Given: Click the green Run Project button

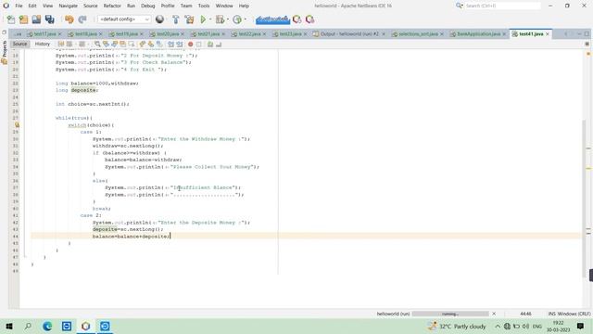Looking at the screenshot, I should [x=203, y=19].
